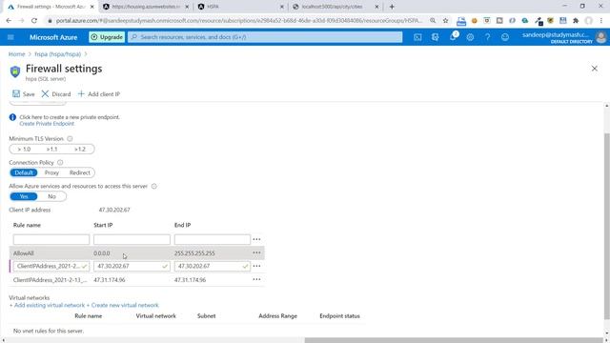Click the browser back arrow

point(9,21)
